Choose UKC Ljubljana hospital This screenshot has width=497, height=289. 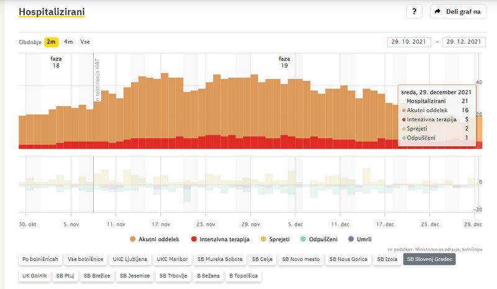[x=129, y=259]
